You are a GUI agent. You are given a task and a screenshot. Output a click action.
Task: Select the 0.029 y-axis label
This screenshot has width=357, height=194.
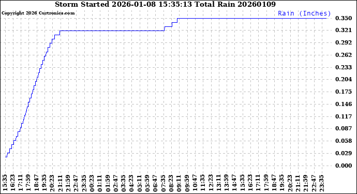pyautogui.click(x=344, y=153)
